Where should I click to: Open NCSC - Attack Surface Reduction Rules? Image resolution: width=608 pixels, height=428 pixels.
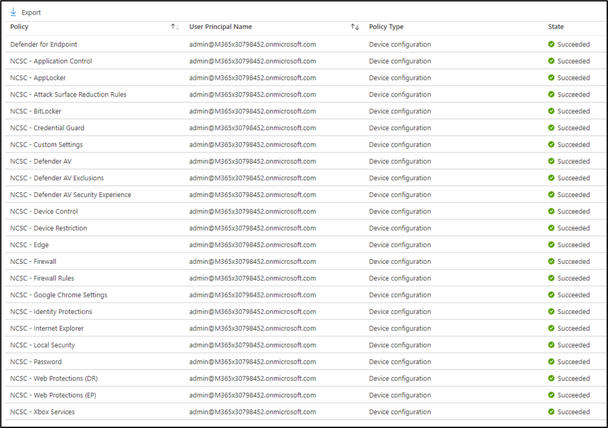(68, 94)
